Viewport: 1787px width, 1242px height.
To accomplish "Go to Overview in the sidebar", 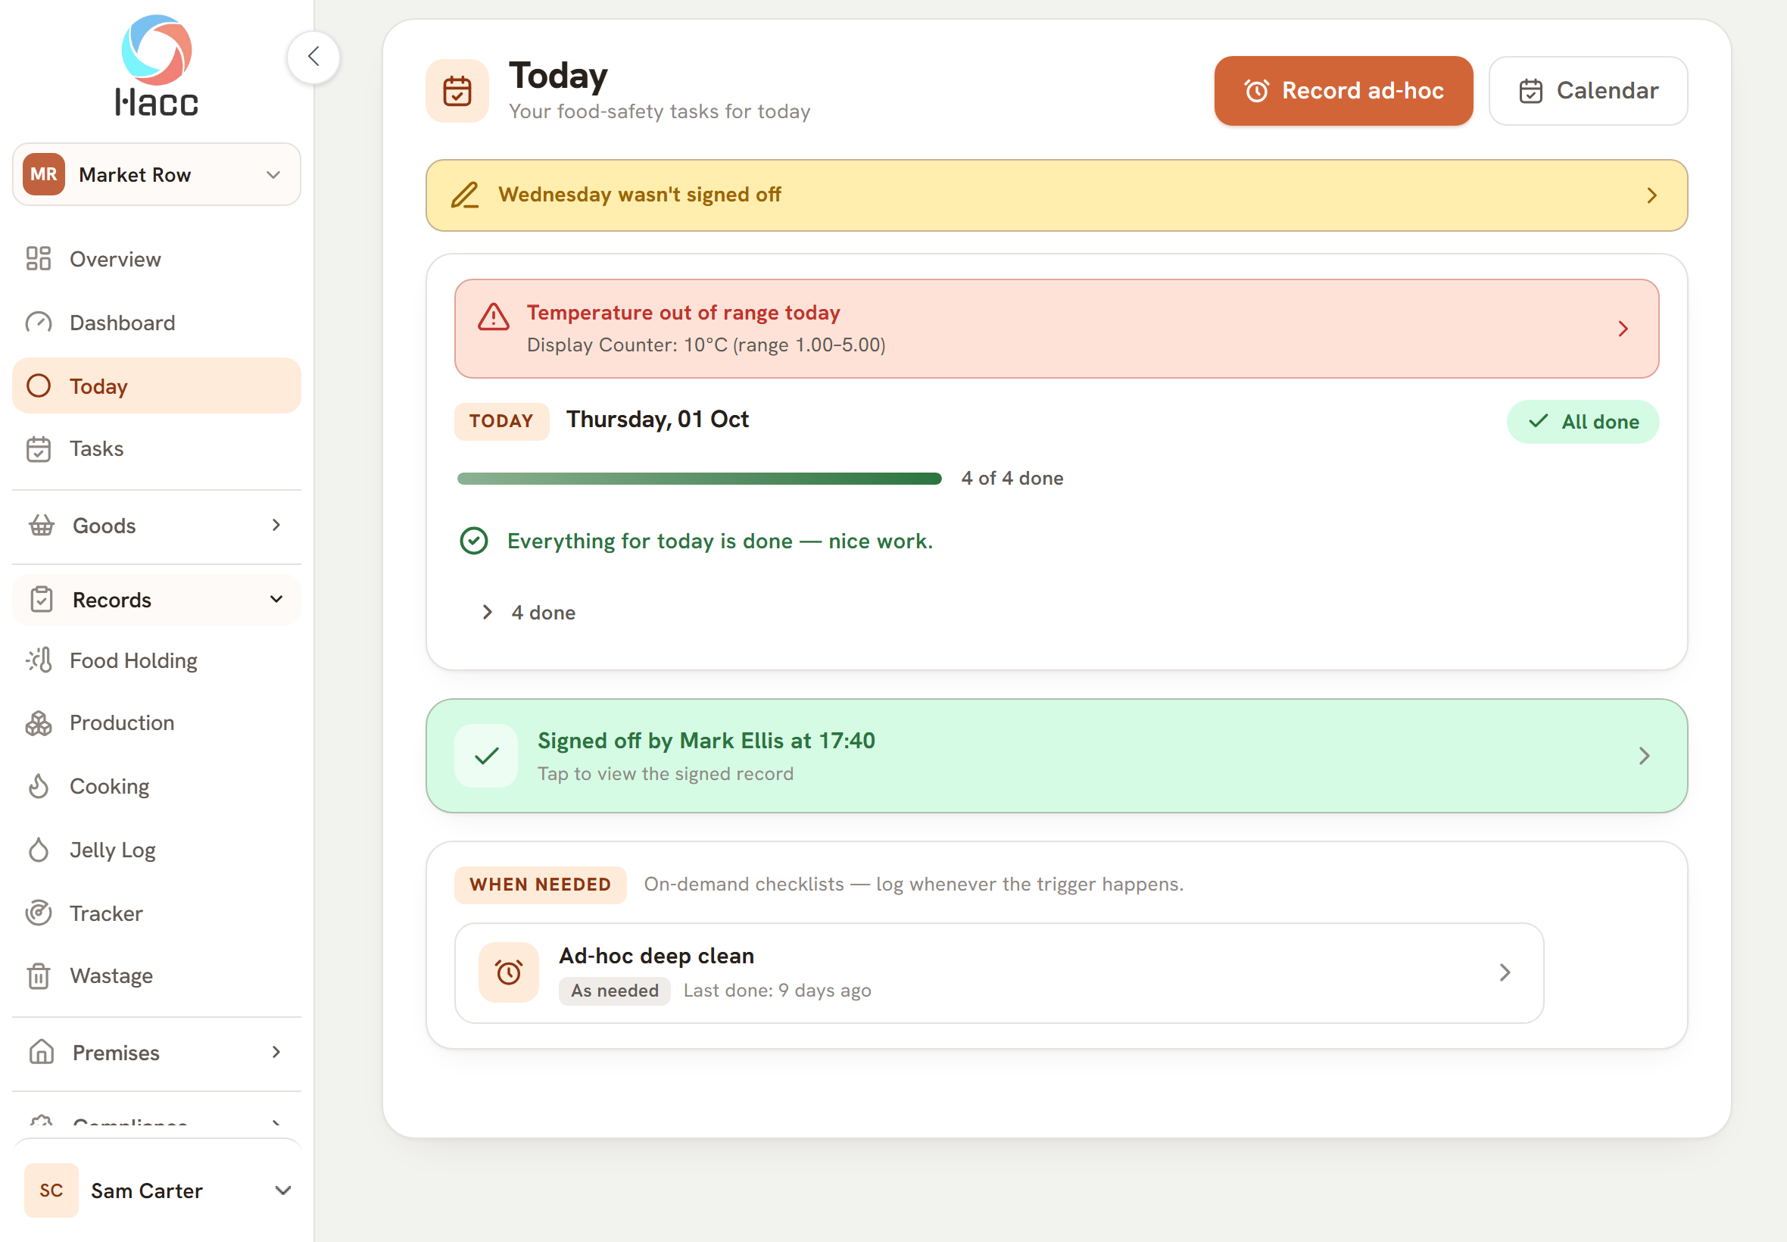I will coord(157,259).
